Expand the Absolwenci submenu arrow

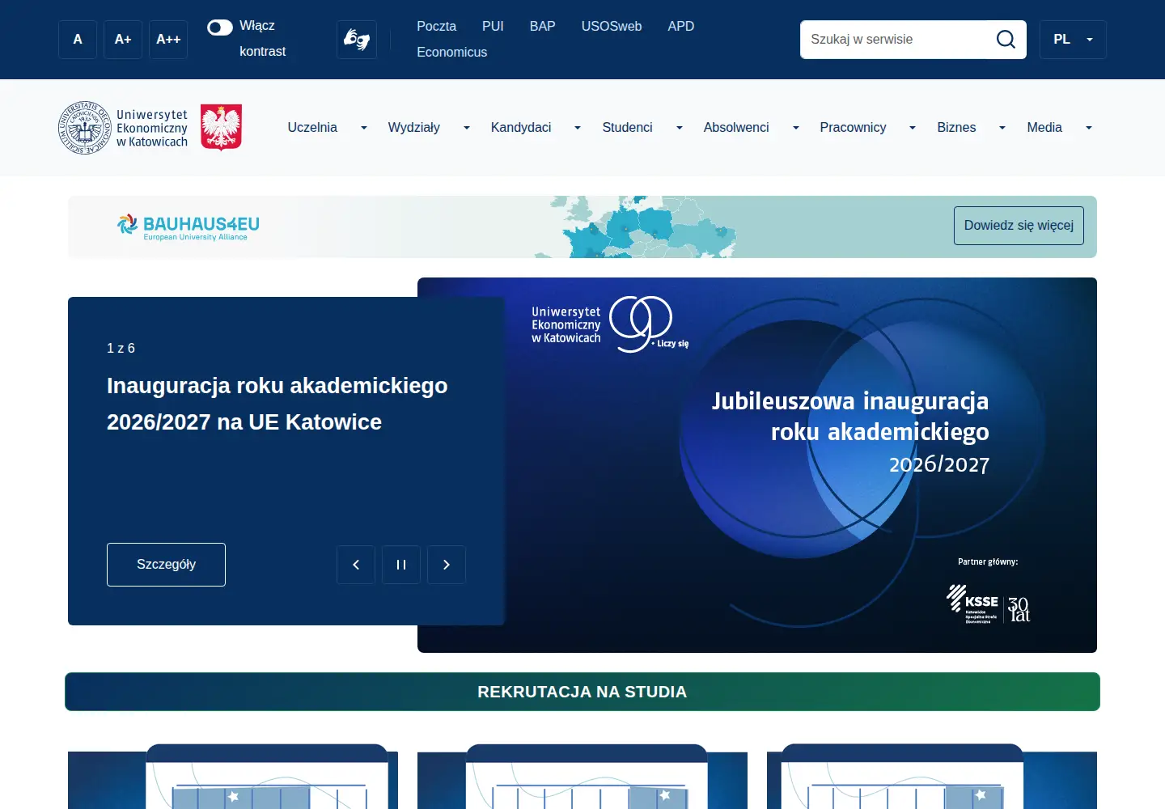click(x=796, y=128)
